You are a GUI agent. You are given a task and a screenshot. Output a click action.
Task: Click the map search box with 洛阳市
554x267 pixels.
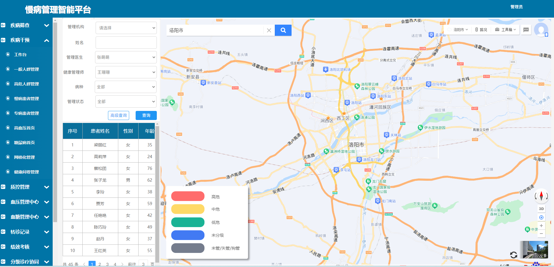215,30
